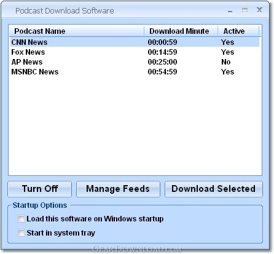The height and width of the screenshot is (254, 274).
Task: Click the 00:54:59 time for MSNBC News
Action: (162, 72)
